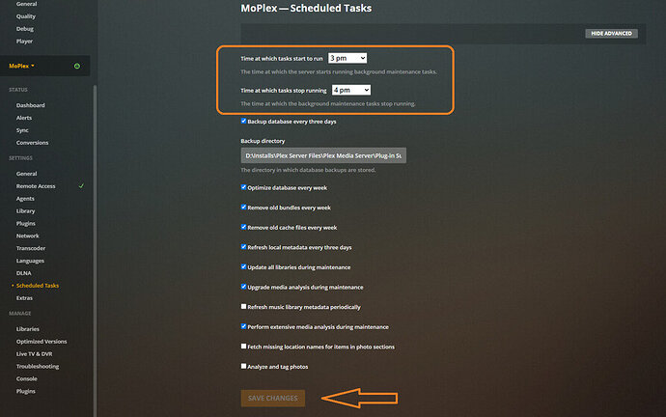Open Live TV & DVR under Manage
The image size is (666, 417).
coord(35,353)
